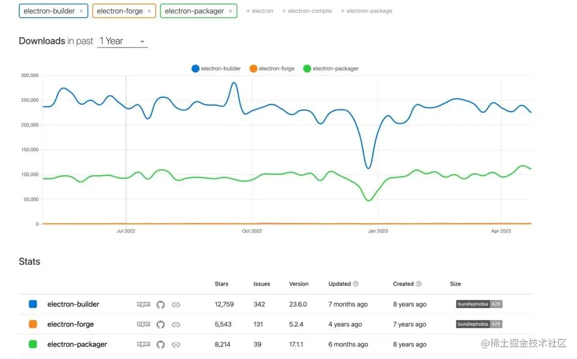Click Stars column header

coord(222,284)
